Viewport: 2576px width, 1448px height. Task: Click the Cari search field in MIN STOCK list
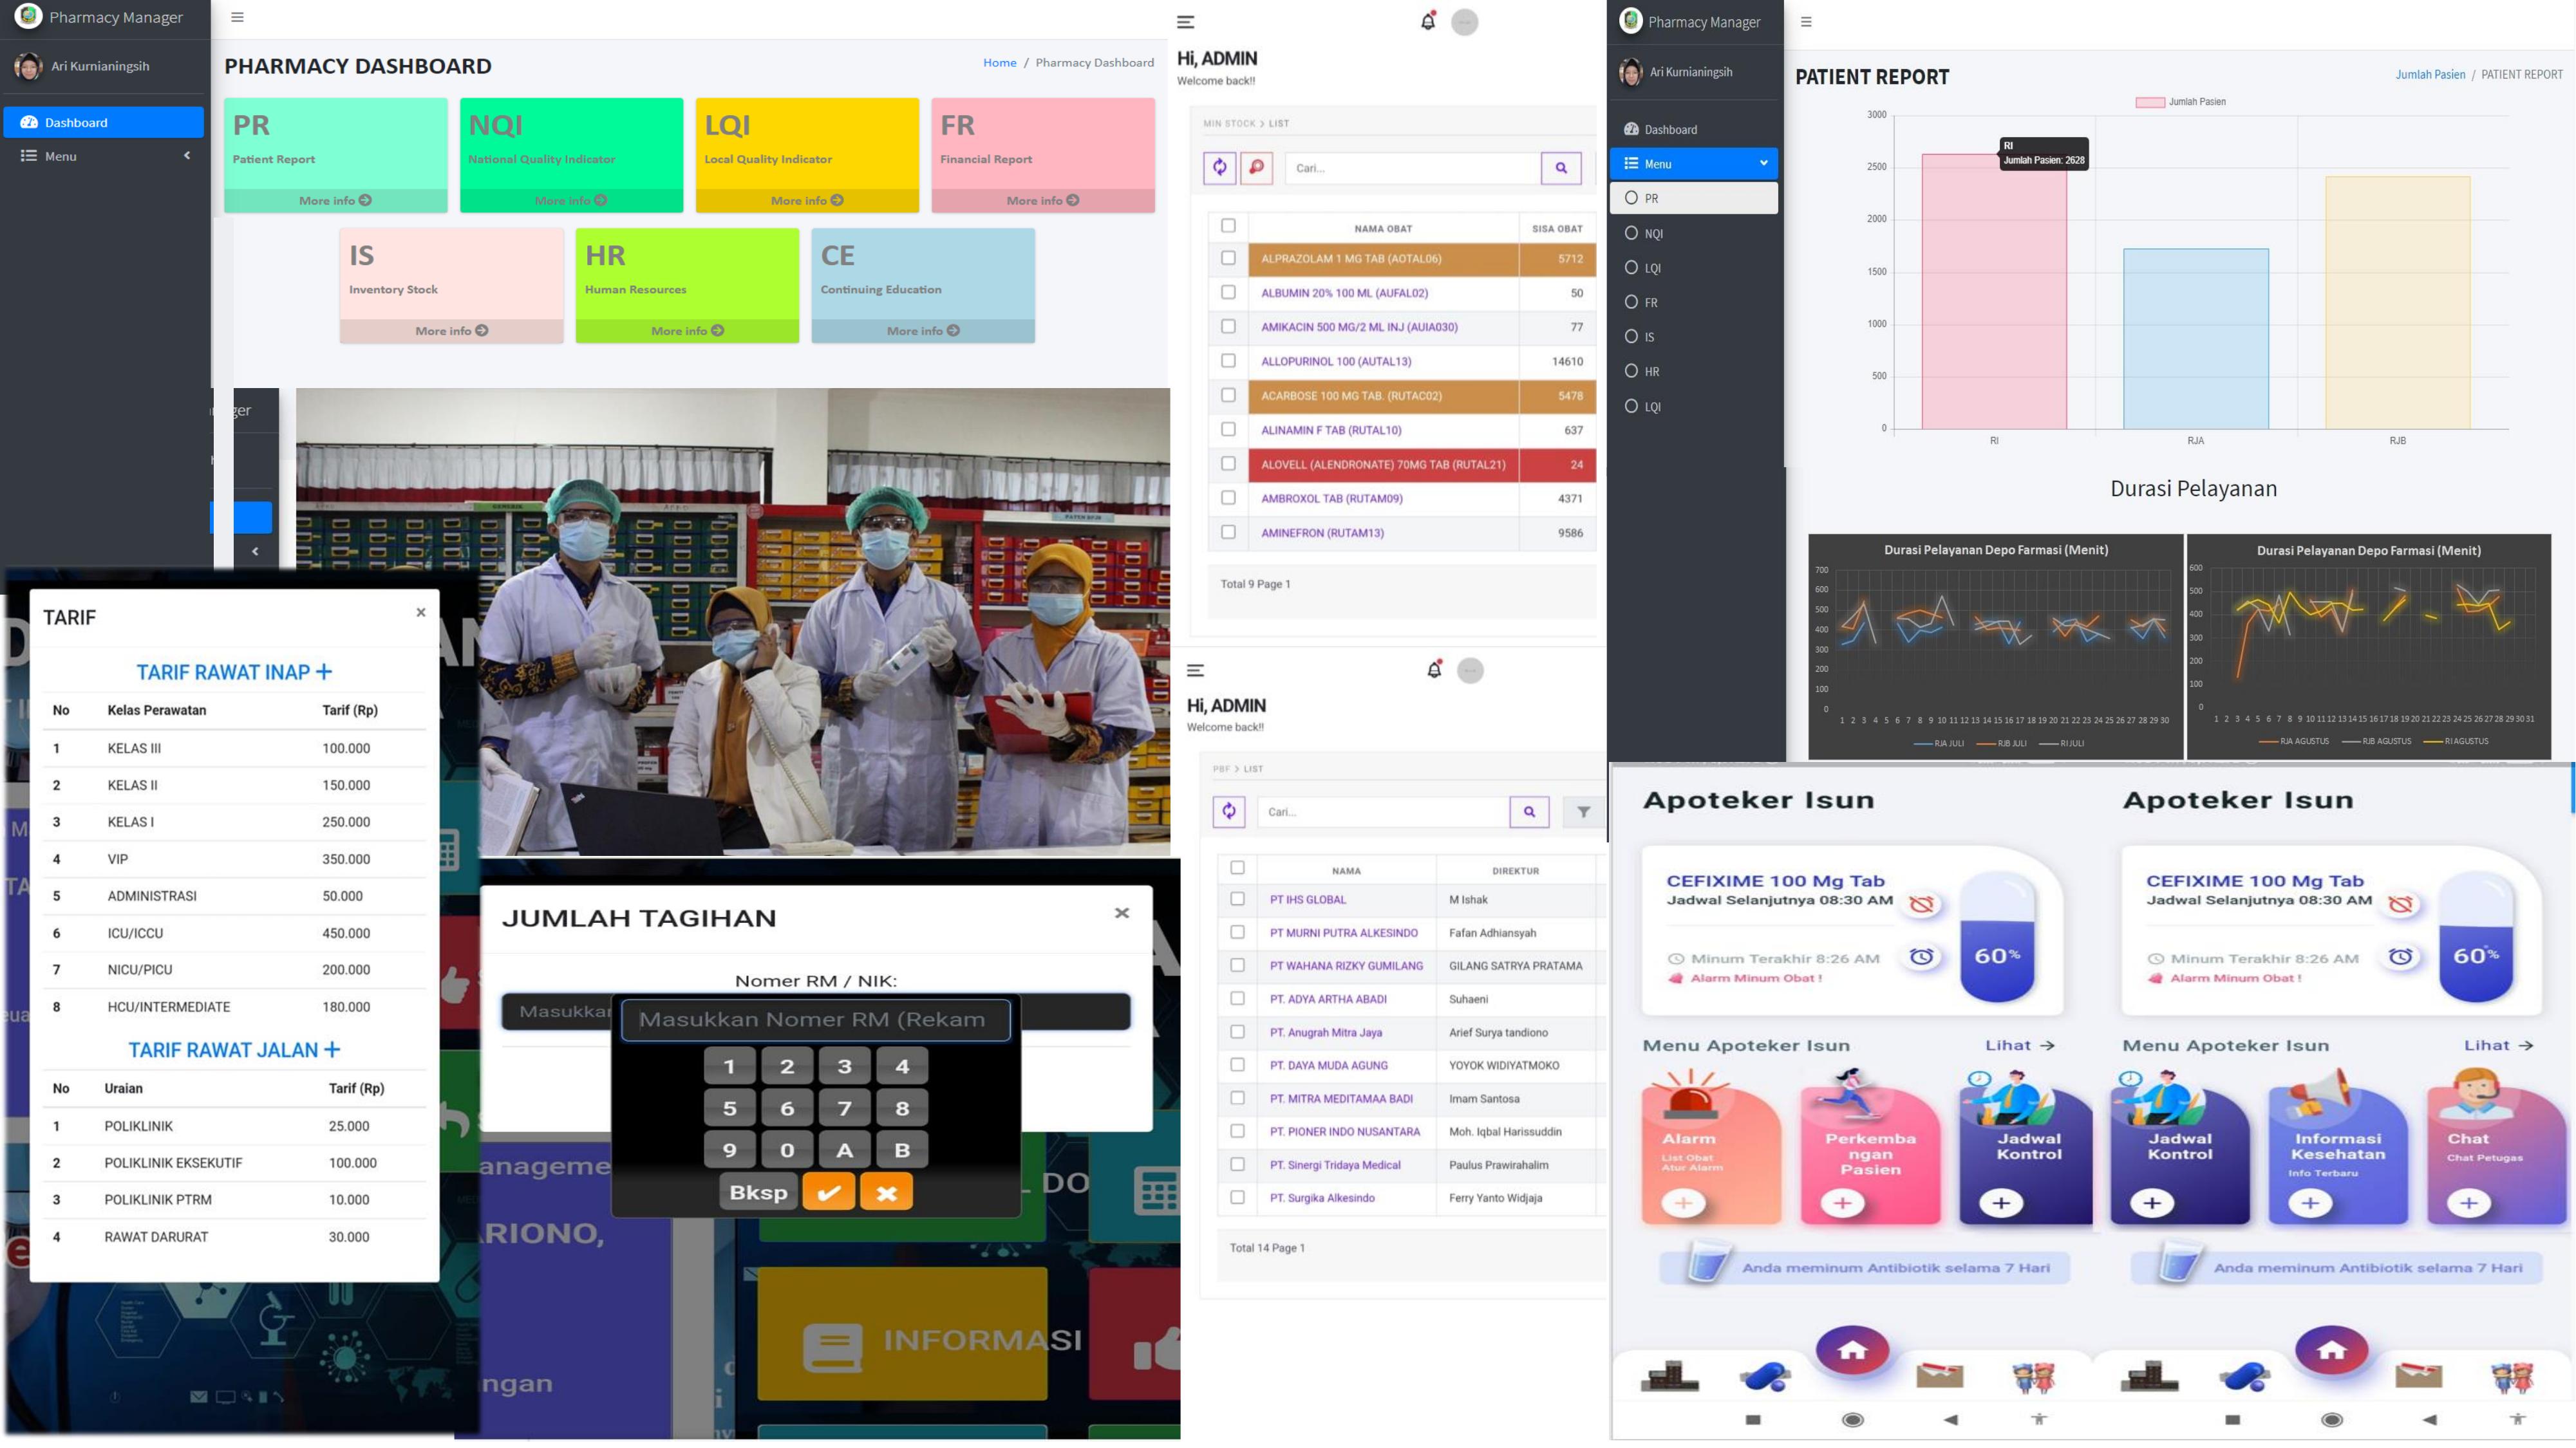pyautogui.click(x=1412, y=168)
